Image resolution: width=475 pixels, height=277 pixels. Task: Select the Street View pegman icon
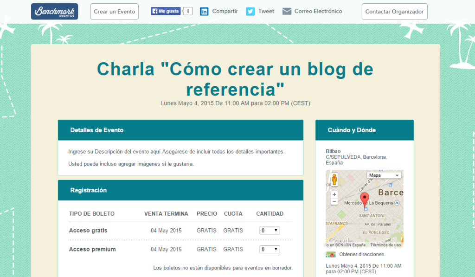(334, 180)
